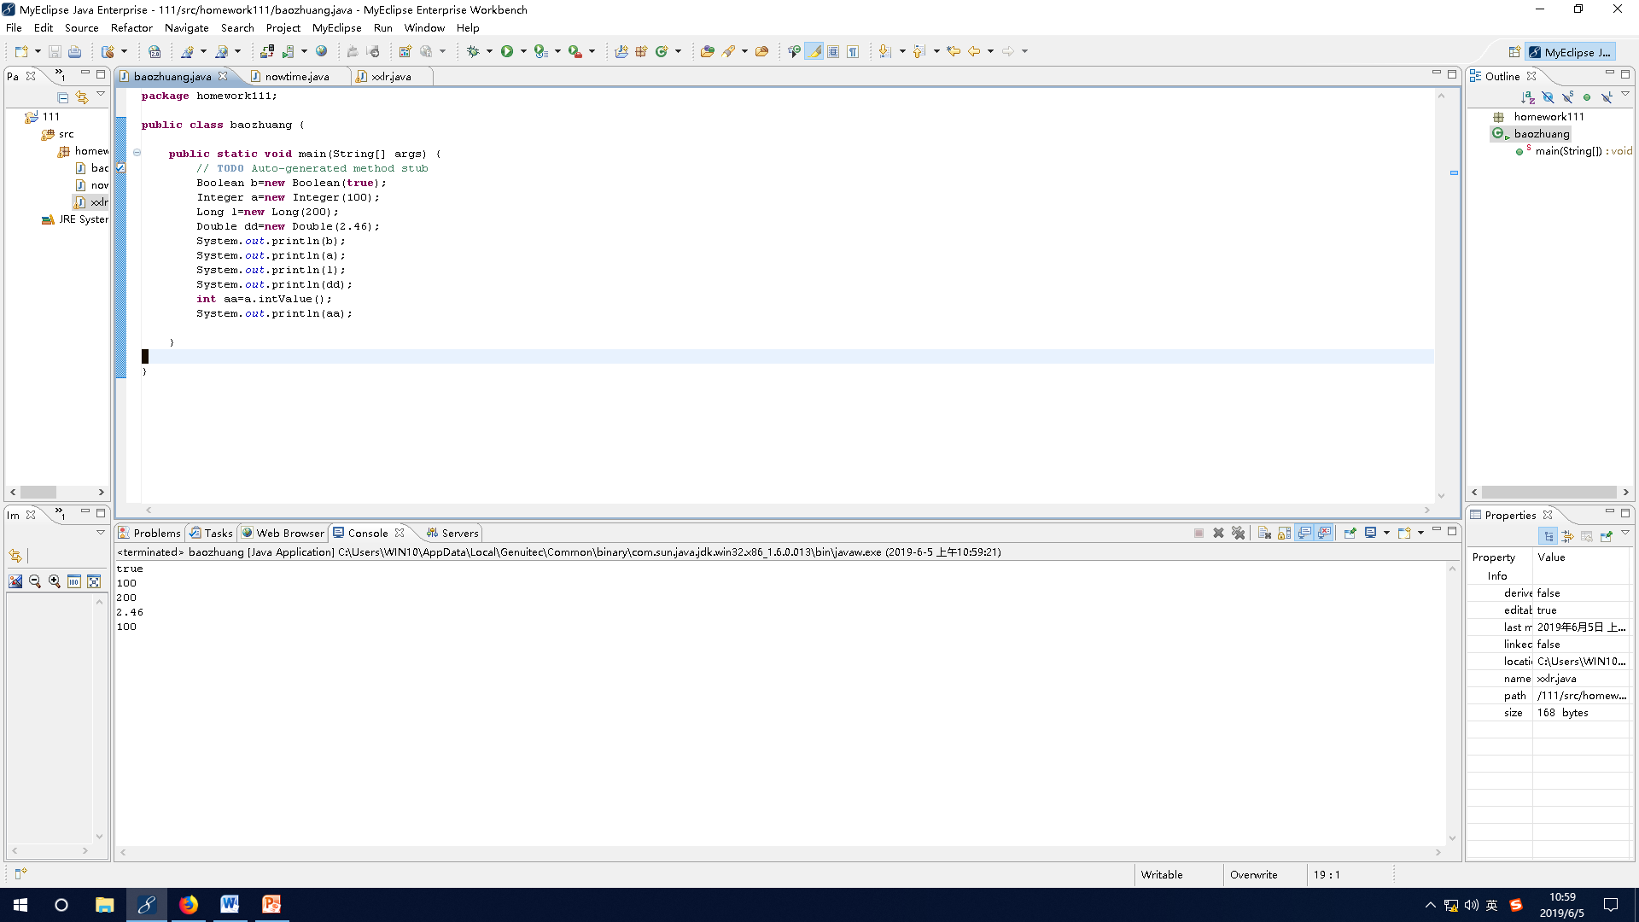This screenshot has width=1639, height=922.
Task: Select main(String[]) in the Outline
Action: click(1567, 151)
